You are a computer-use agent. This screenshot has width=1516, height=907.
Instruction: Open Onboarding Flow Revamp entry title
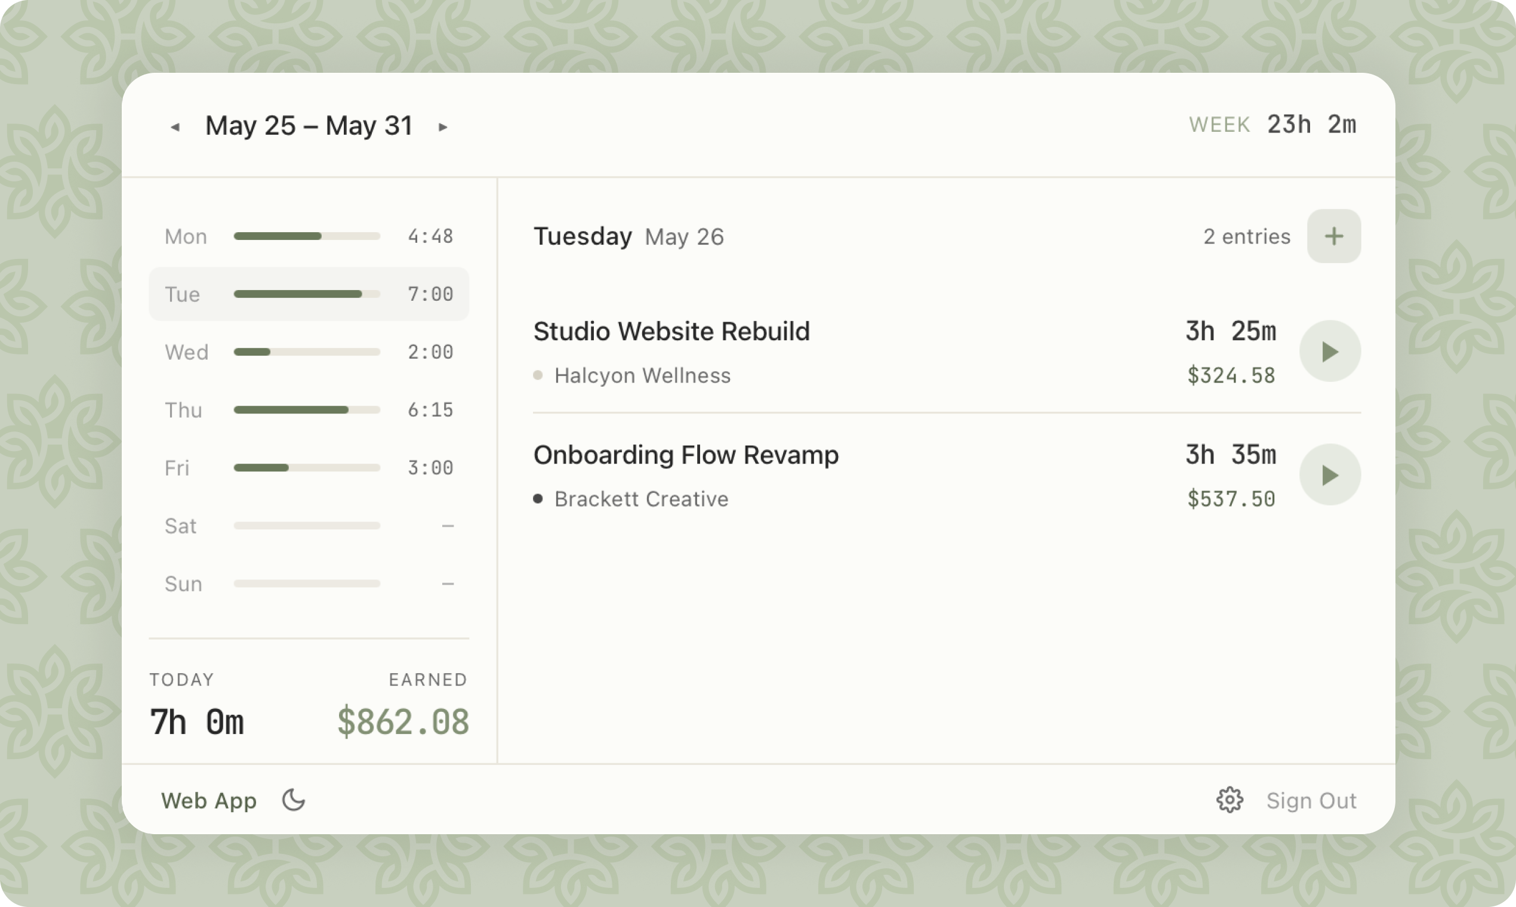click(686, 455)
